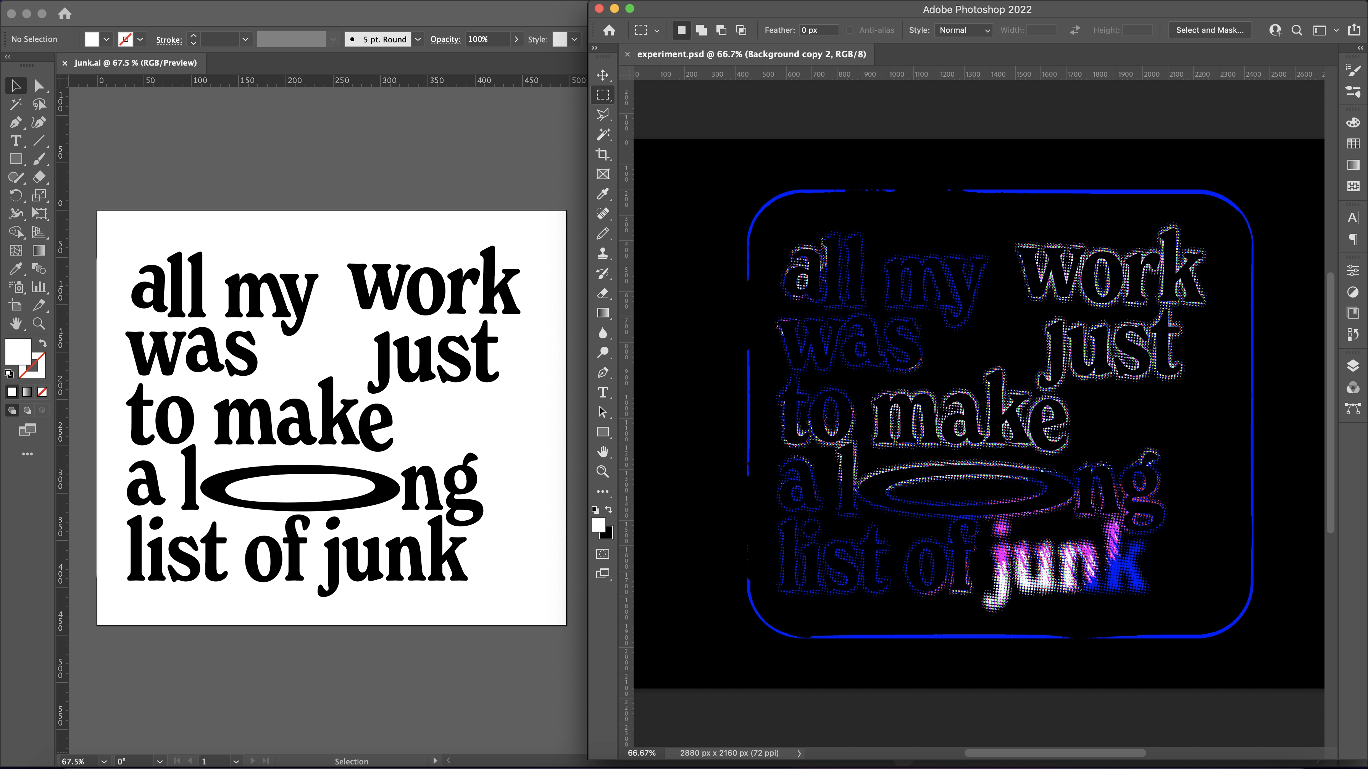
Task: Select the junk.ai document tab
Action: 136,63
